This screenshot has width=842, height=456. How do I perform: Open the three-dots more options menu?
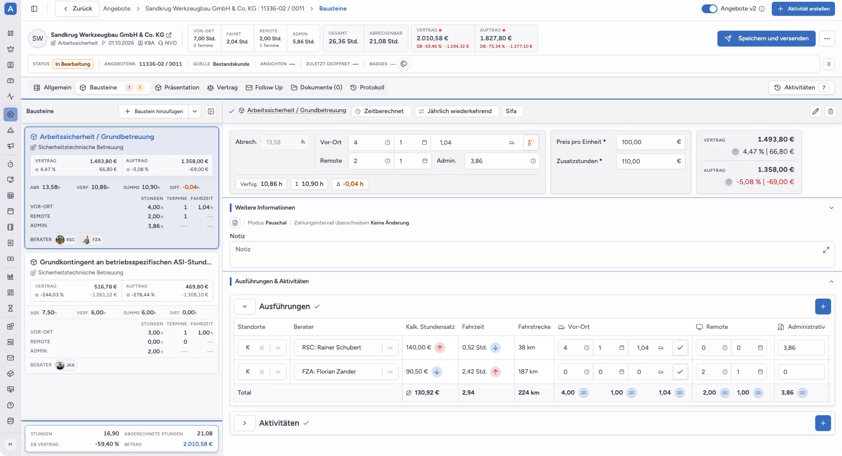coord(827,39)
